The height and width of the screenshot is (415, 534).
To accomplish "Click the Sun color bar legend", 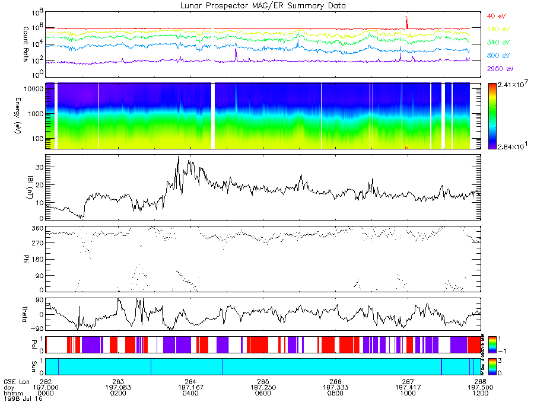I will pos(492,366).
